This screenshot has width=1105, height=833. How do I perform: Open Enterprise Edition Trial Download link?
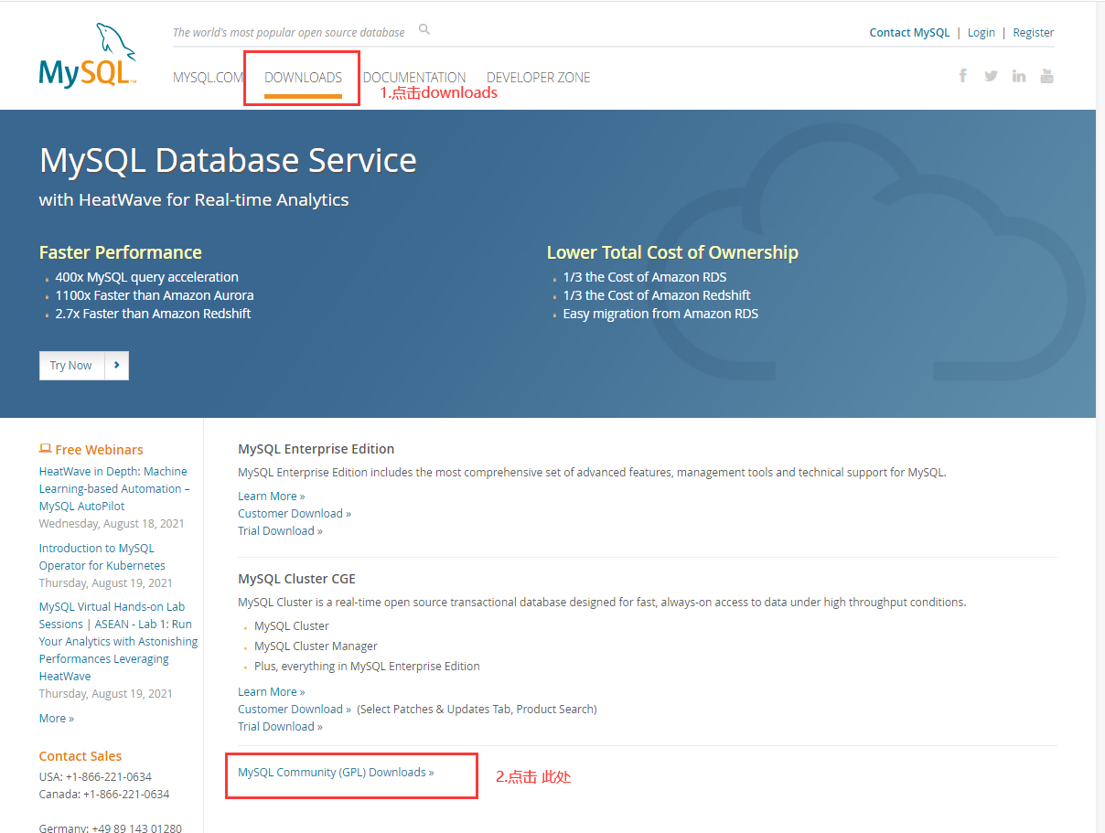coord(280,531)
